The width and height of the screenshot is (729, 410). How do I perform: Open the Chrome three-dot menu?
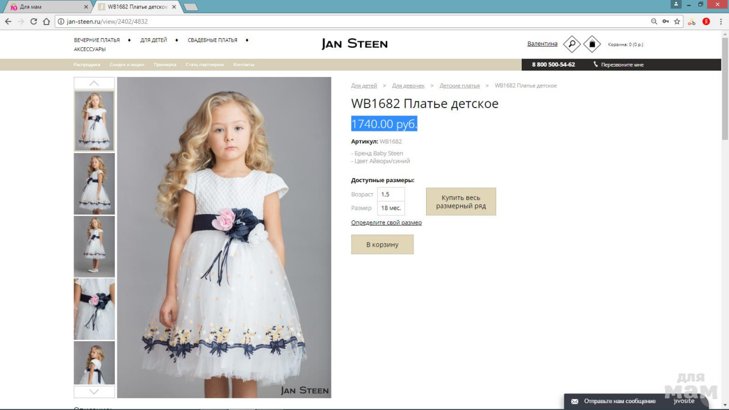pyautogui.click(x=720, y=22)
